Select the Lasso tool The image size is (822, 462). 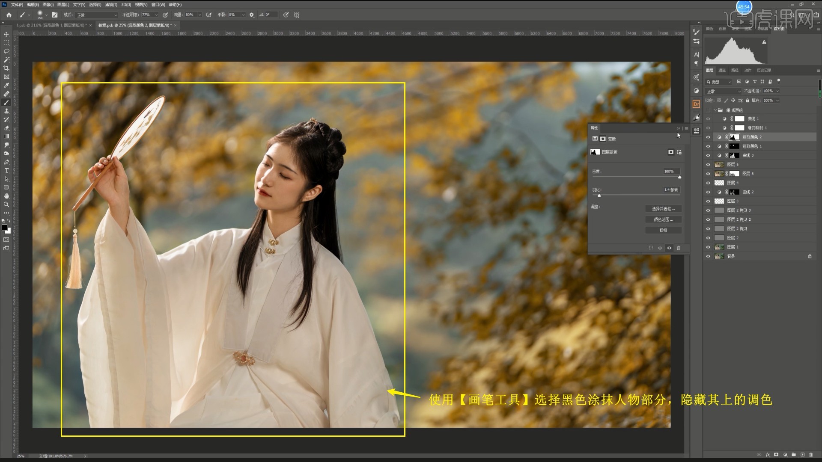pos(6,51)
